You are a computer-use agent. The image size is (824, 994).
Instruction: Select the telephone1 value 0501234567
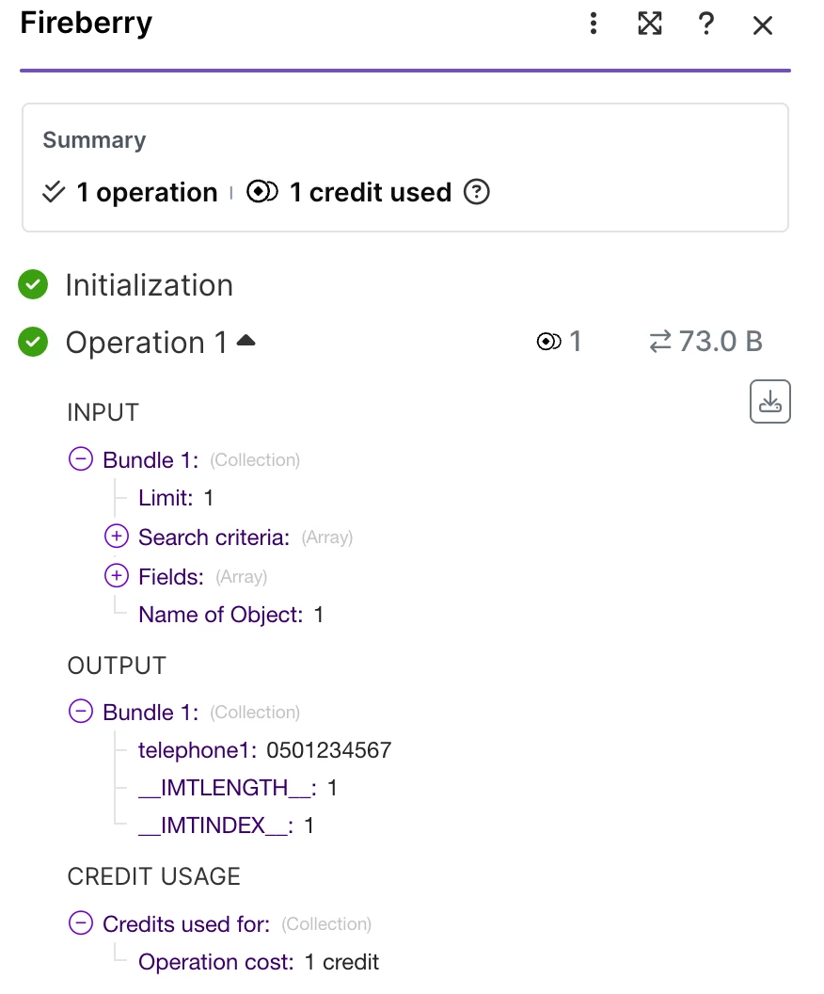pos(328,750)
